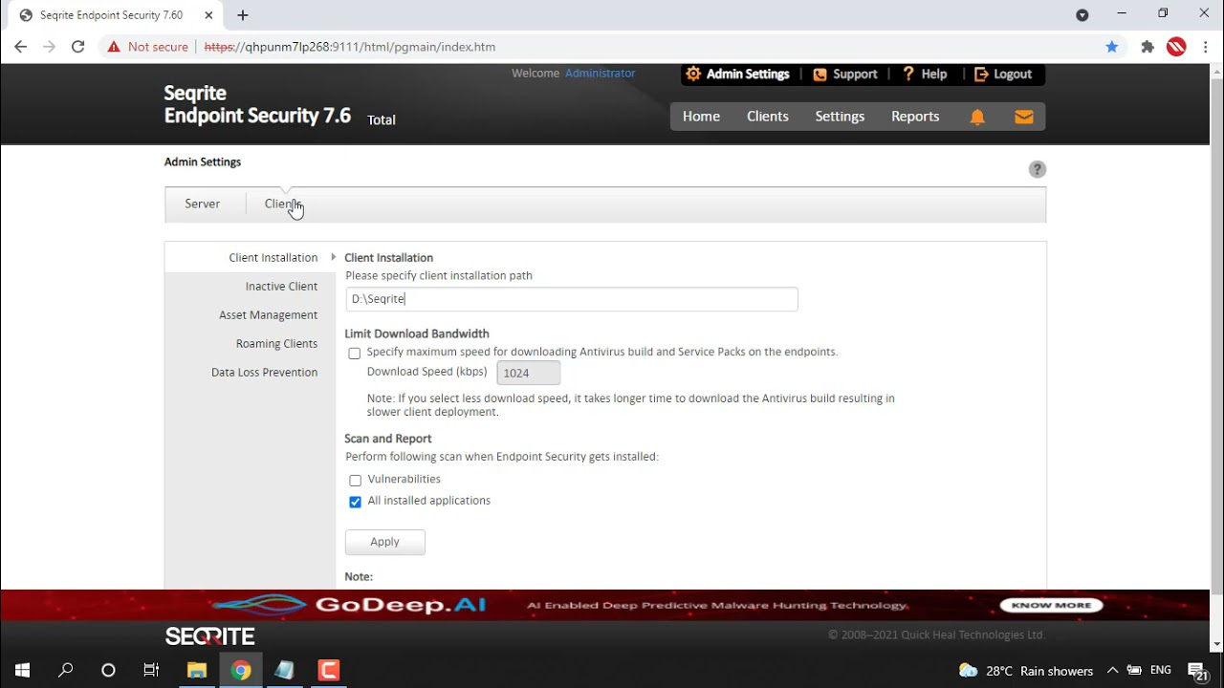This screenshot has height=688, width=1224.
Task: Click the Apply button
Action: pyautogui.click(x=384, y=542)
